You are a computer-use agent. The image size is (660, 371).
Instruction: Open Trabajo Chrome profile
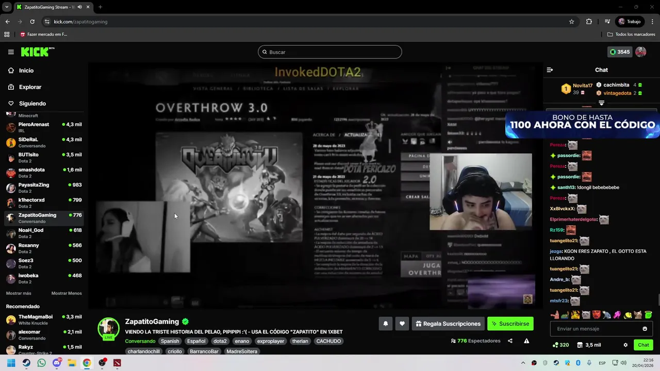point(629,22)
